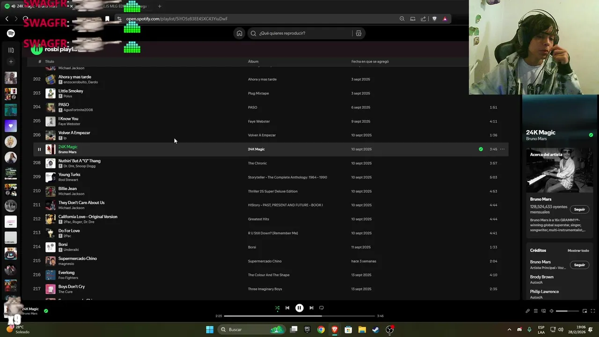Bookmark this page in the browser

(107, 19)
